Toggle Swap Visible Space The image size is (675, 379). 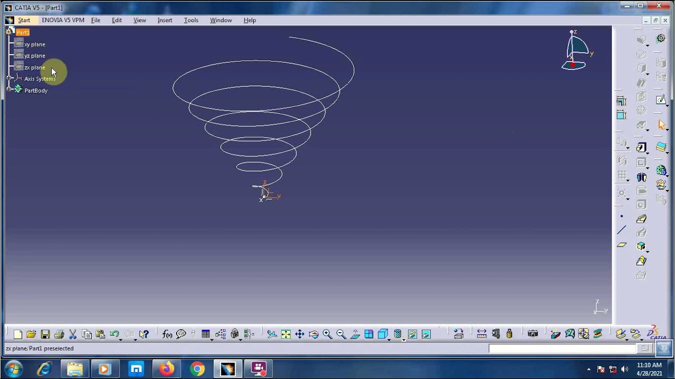(426, 334)
